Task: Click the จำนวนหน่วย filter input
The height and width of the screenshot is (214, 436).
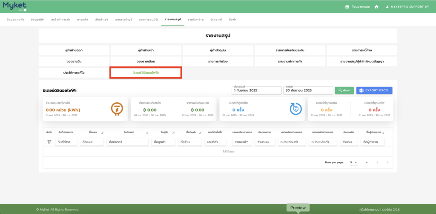Action: [x=265, y=142]
